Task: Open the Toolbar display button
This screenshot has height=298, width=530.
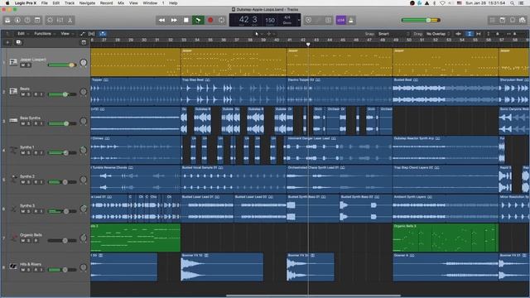Action: 37,20
